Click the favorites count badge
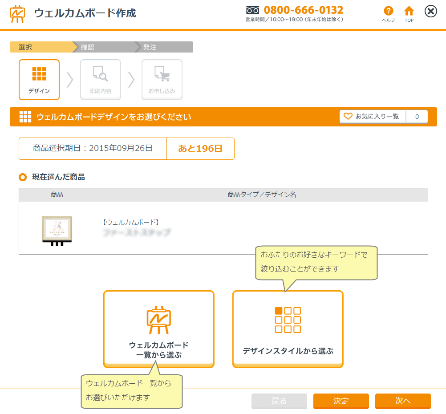446x414 pixels. 417,117
